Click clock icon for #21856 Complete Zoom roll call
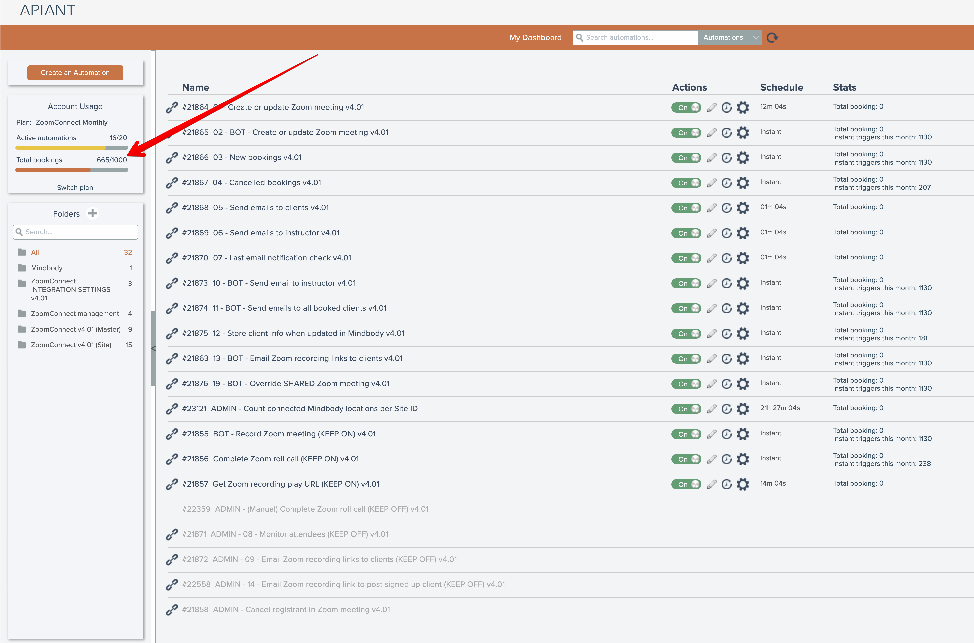The image size is (974, 643). pos(726,459)
